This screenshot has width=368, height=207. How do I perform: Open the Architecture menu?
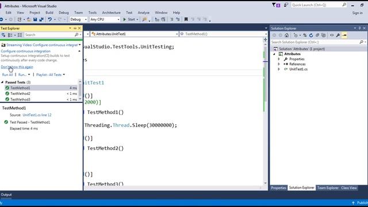[x=111, y=13]
